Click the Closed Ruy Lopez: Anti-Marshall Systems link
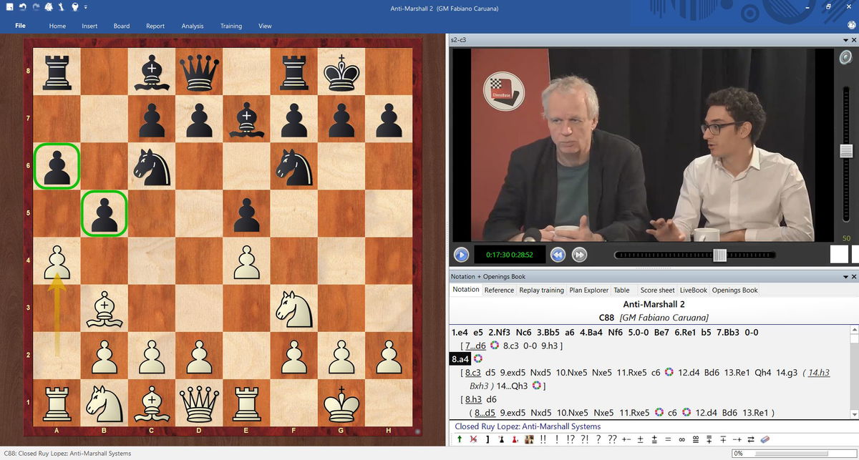The height and width of the screenshot is (460, 859). tap(527, 426)
